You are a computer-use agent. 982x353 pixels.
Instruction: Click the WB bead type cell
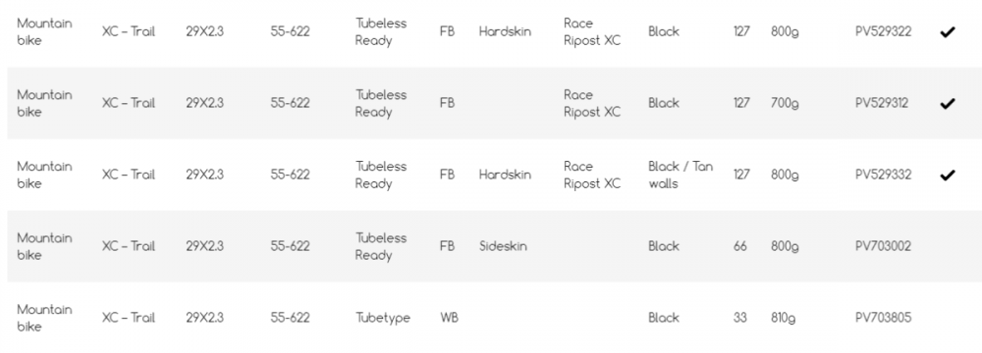449,318
